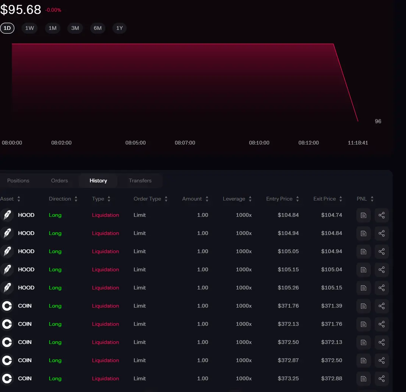Open details for HOOD $104.84 entry trade
This screenshot has width=406, height=392.
click(363, 215)
